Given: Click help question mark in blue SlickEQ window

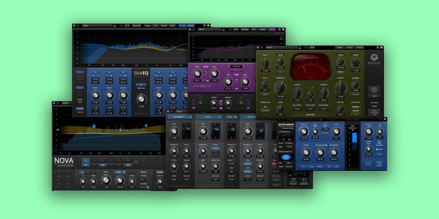Looking at the screenshot, I should 205,26.
